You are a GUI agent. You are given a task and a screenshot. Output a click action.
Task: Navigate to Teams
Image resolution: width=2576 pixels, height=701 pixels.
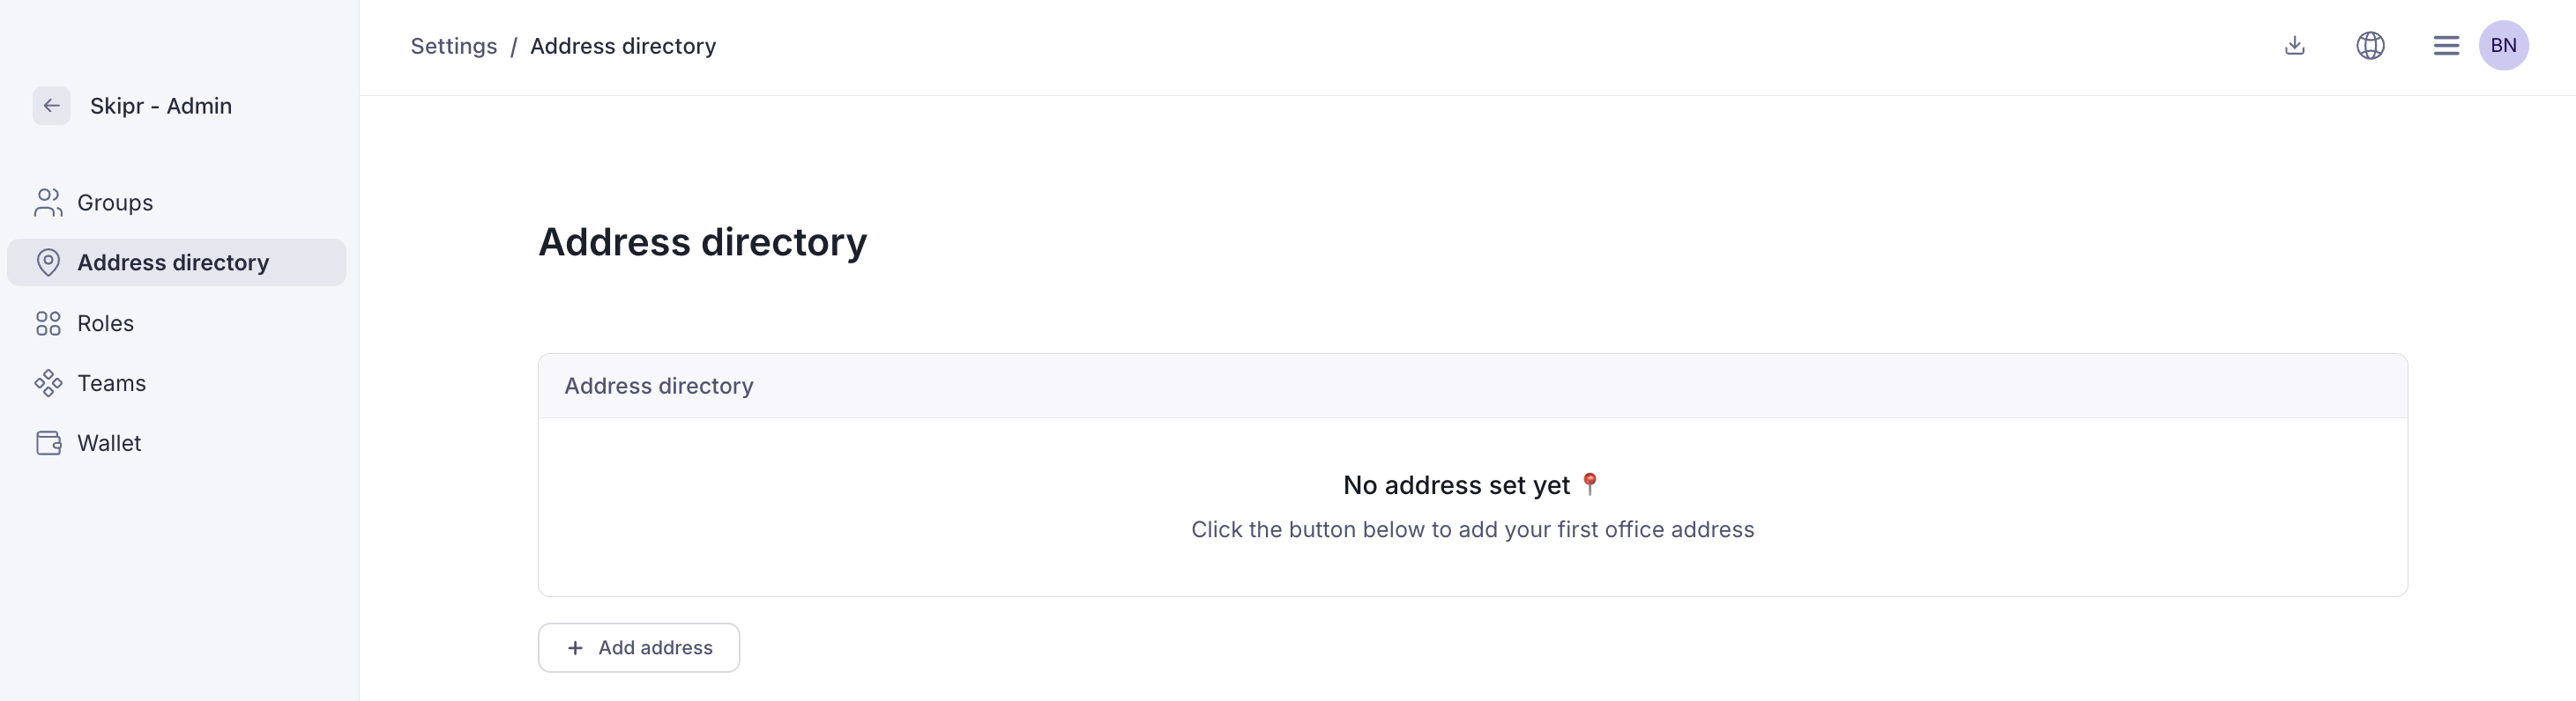(111, 383)
